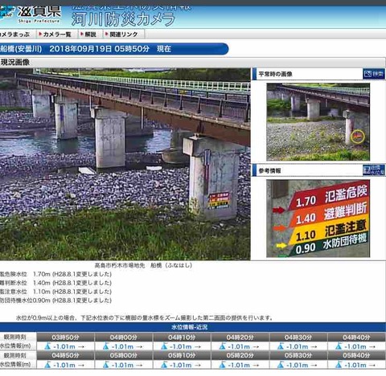Click the 拡大 button beside 平常時の画像
The width and height of the screenshot is (386, 376).
coord(374,74)
